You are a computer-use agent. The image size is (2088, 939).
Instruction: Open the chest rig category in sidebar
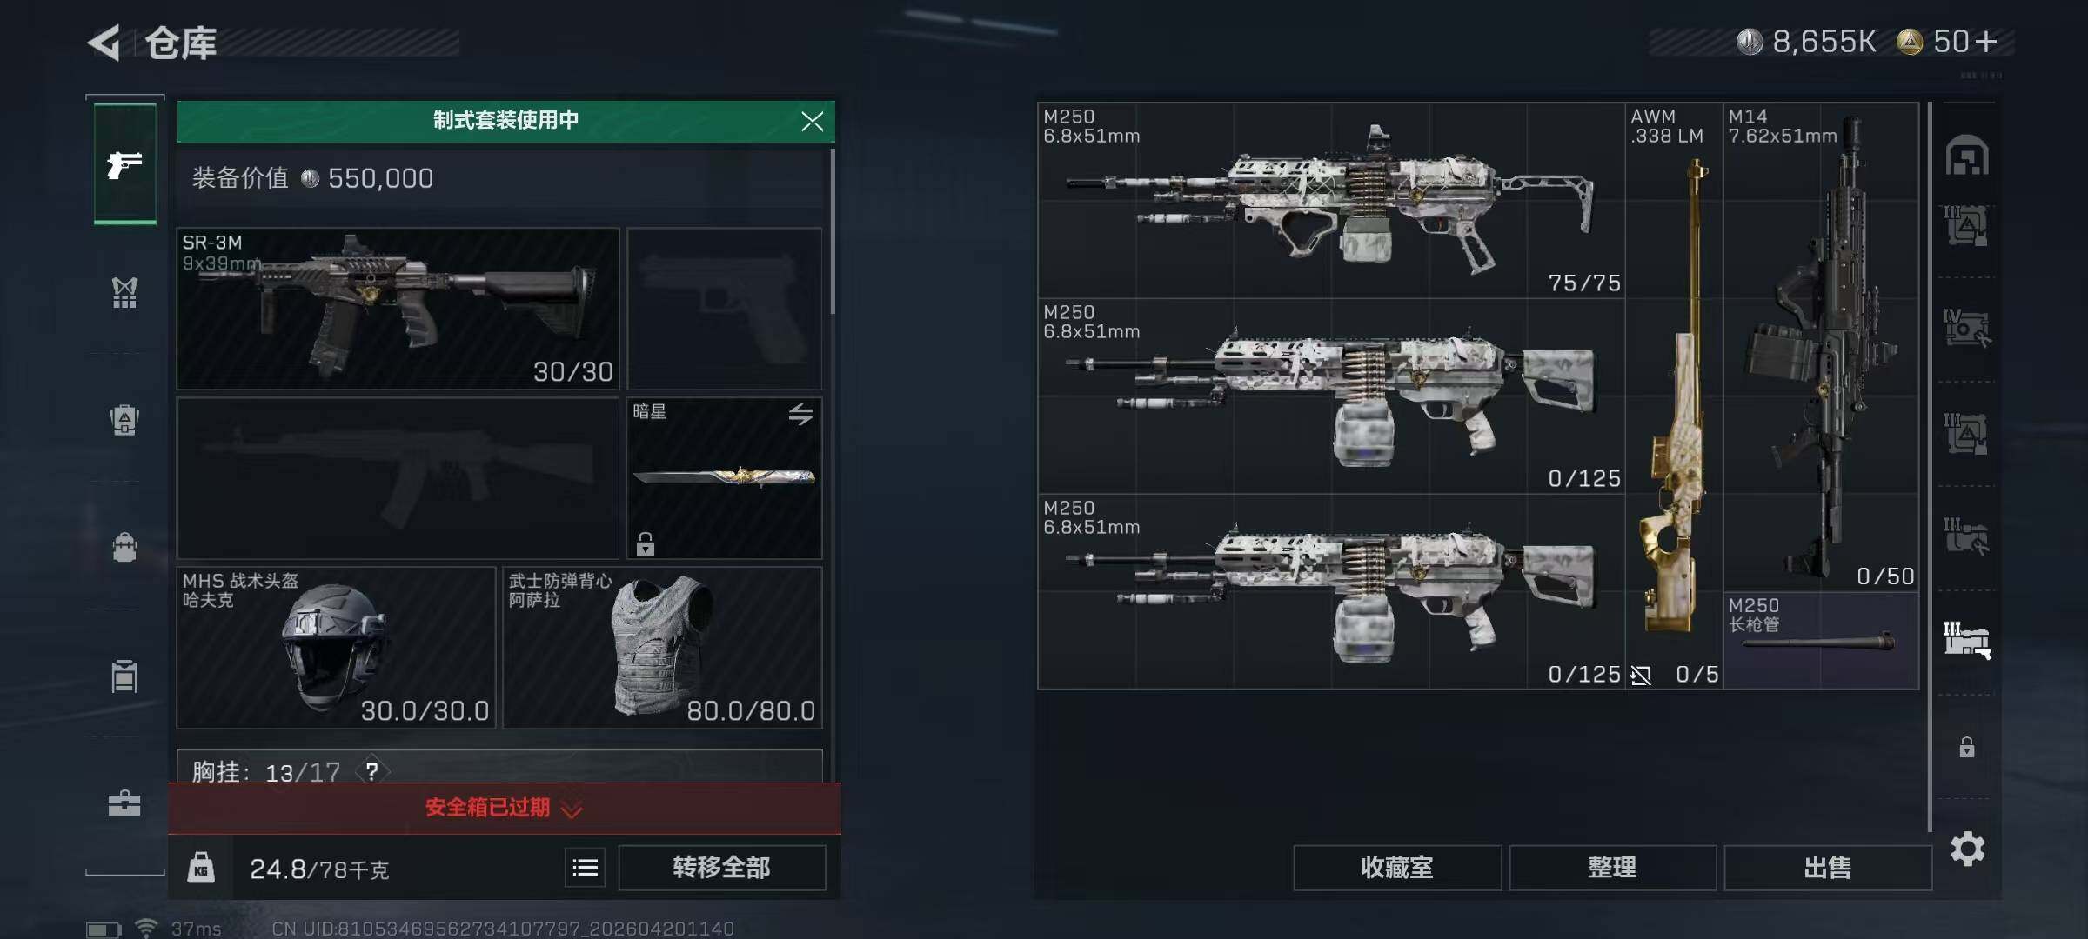[124, 292]
